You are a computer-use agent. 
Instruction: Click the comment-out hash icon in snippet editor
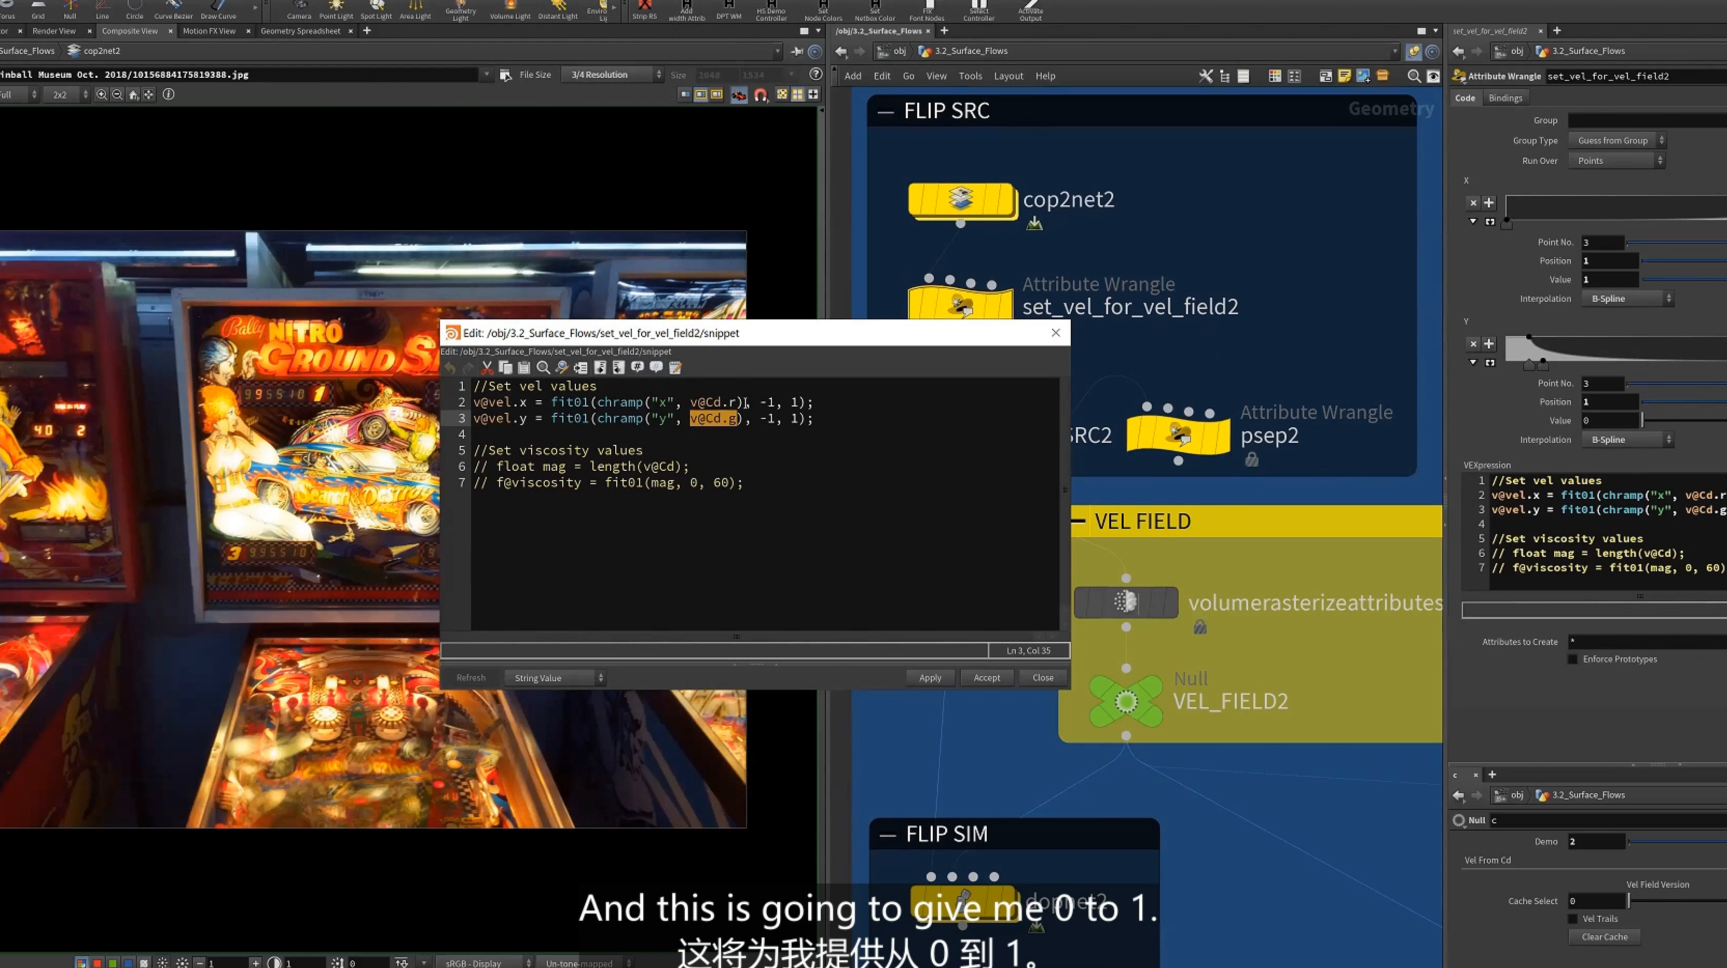point(638,368)
